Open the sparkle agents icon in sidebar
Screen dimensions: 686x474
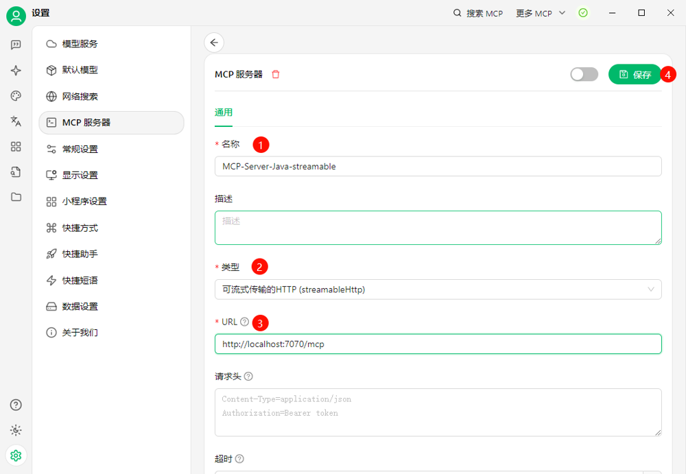[16, 71]
